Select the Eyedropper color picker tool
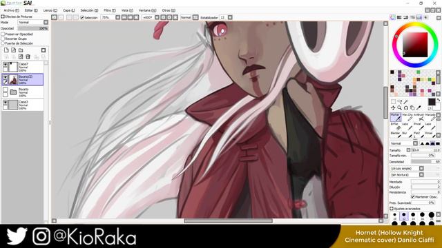The width and height of the screenshot is (442, 248). [419, 107]
